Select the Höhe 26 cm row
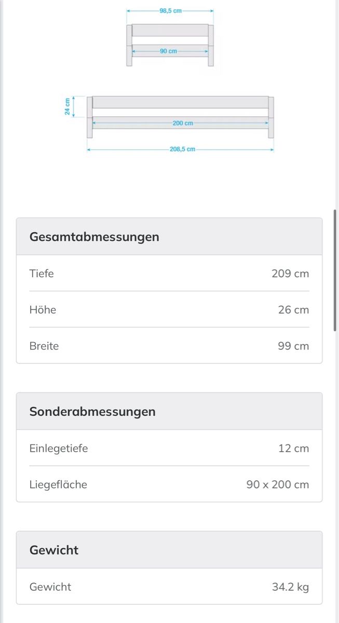 pos(169,309)
